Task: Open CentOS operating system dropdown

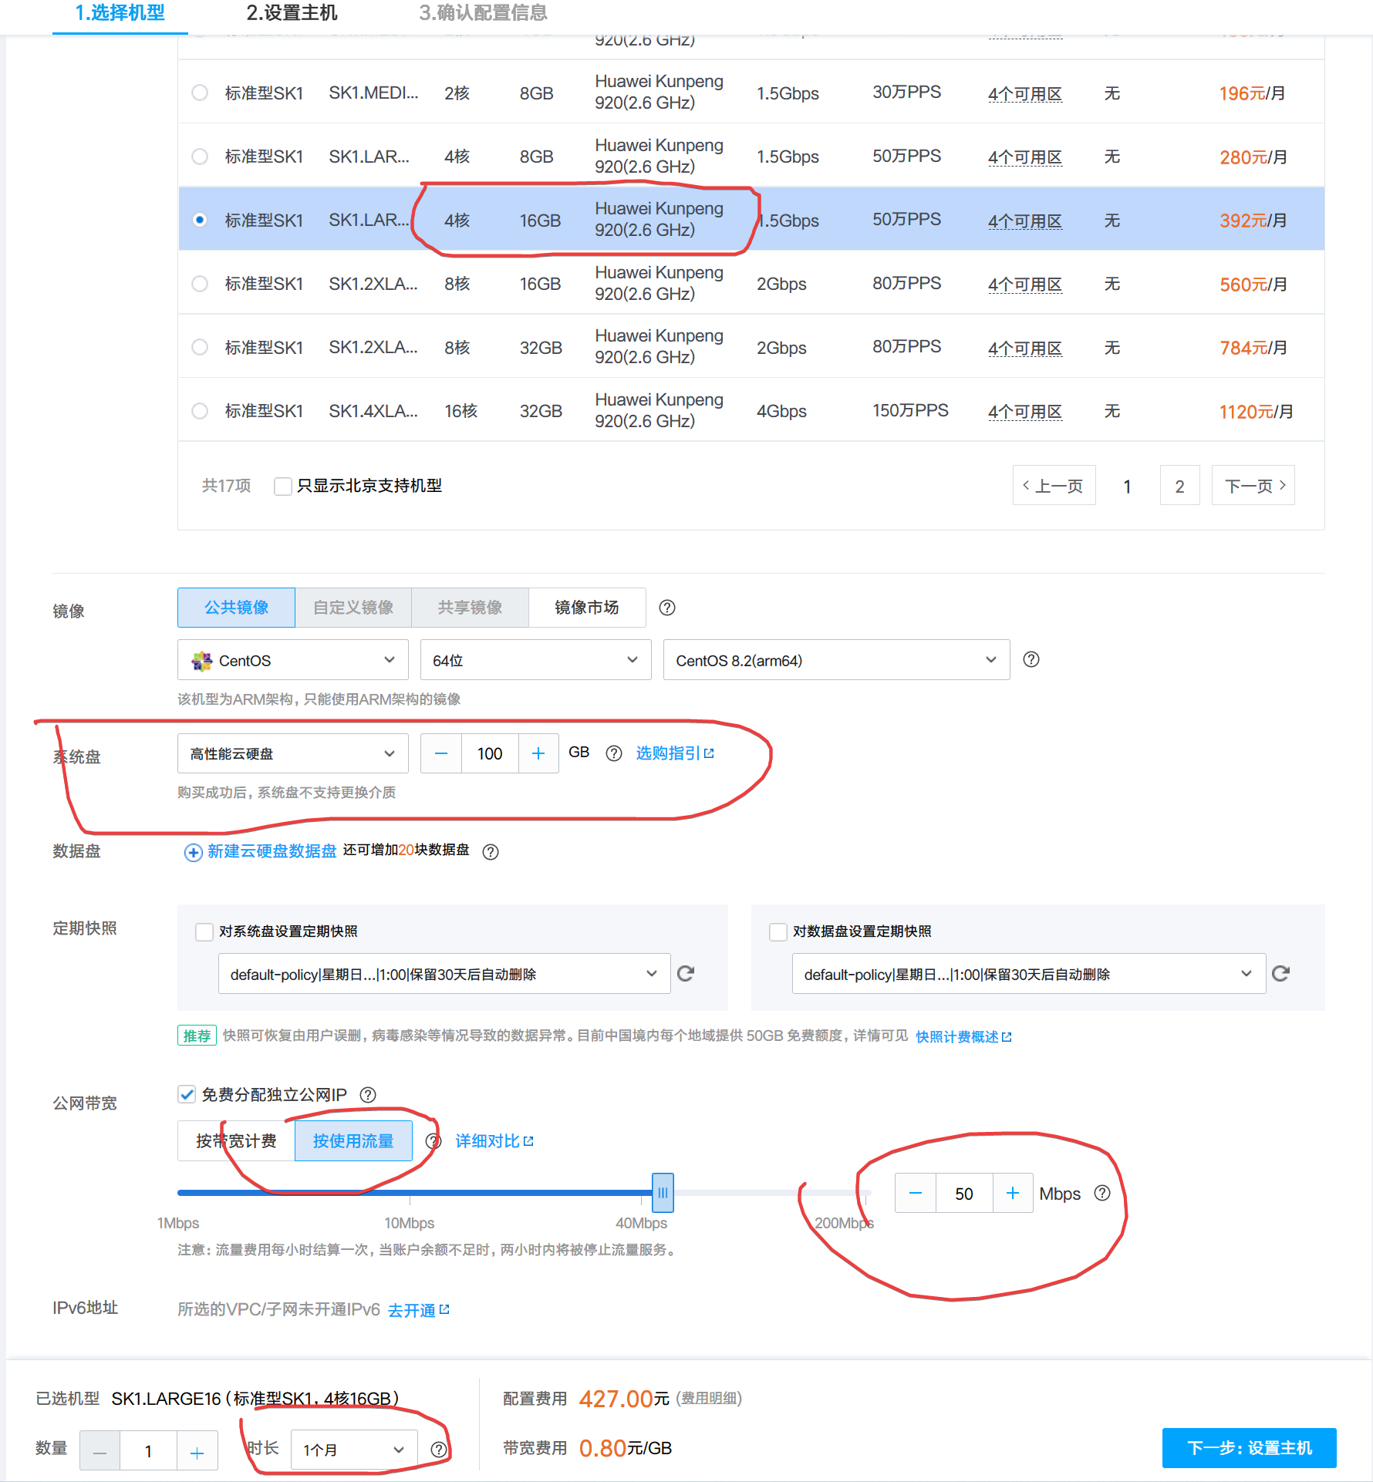Action: pyautogui.click(x=293, y=660)
